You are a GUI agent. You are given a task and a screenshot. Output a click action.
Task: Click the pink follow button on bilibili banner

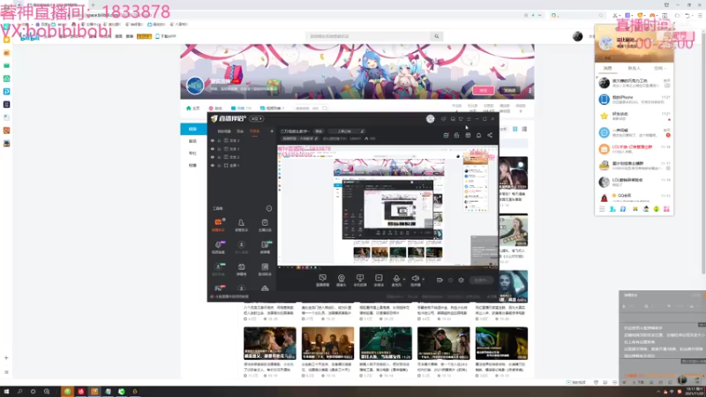tap(483, 91)
